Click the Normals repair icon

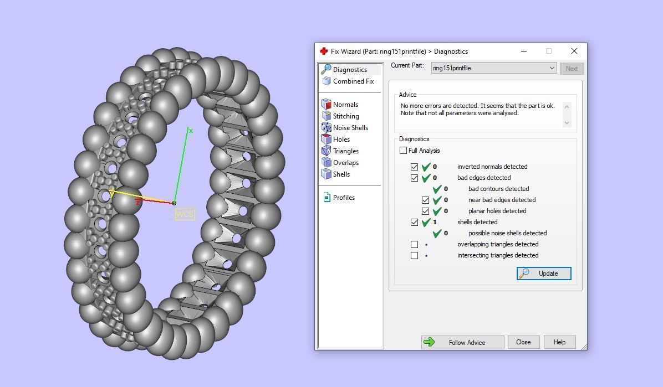click(x=326, y=105)
